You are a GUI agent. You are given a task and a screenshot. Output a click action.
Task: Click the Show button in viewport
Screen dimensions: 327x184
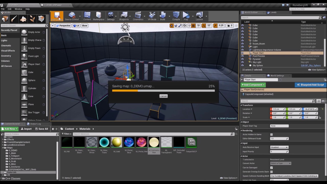pyautogui.click(x=85, y=26)
